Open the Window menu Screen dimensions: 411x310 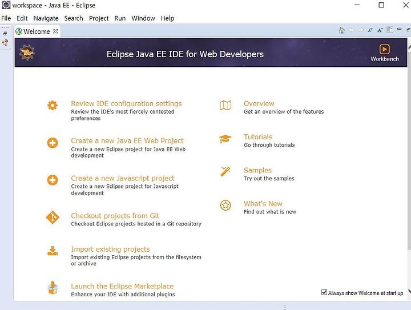[143, 18]
